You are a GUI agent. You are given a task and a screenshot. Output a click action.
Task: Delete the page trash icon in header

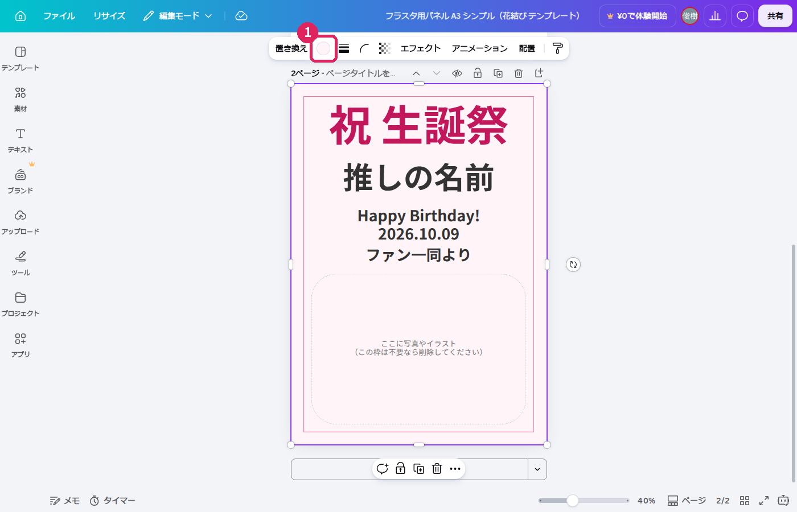(x=519, y=73)
